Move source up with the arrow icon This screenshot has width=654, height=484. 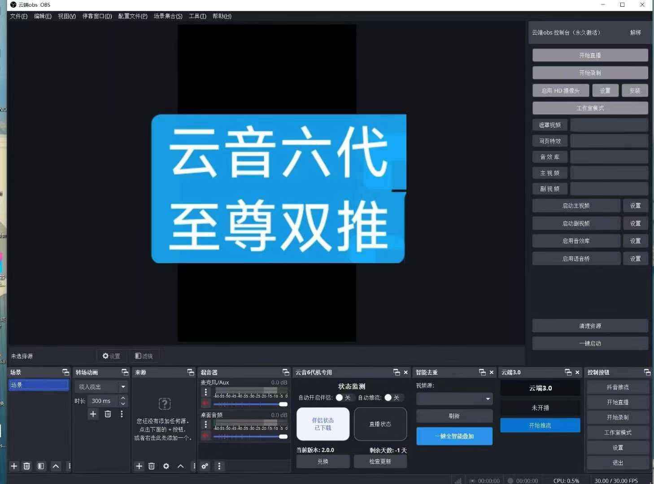(180, 466)
